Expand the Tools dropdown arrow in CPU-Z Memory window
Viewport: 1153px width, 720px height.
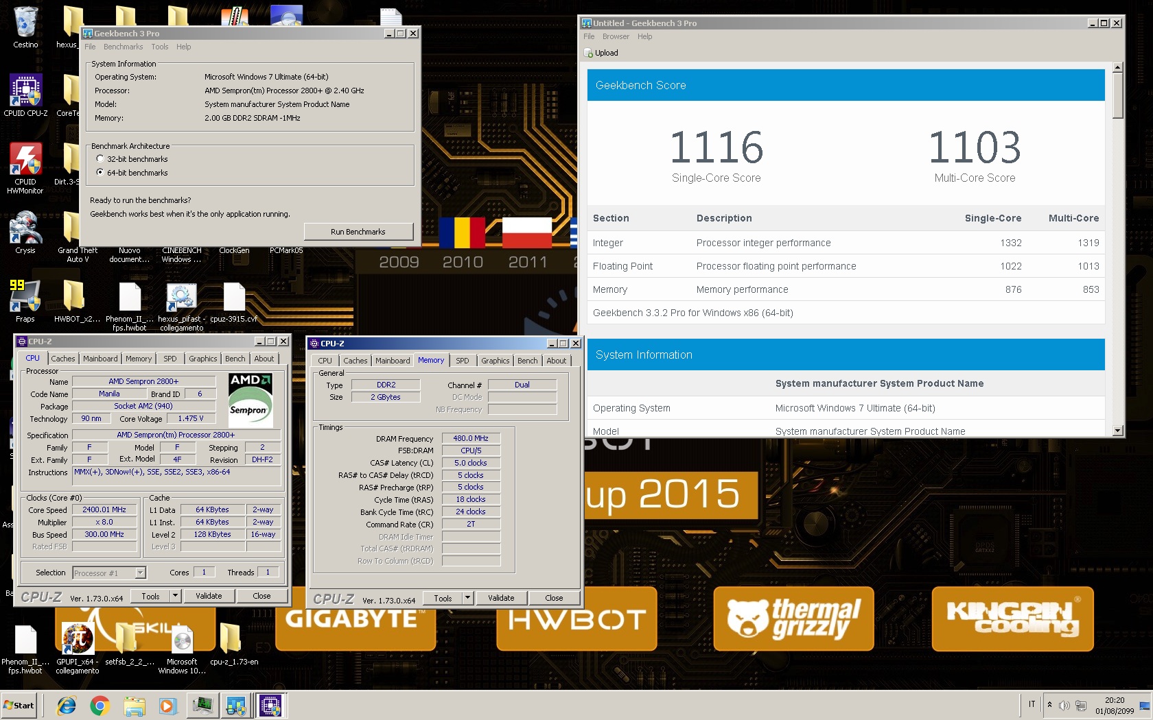(468, 598)
